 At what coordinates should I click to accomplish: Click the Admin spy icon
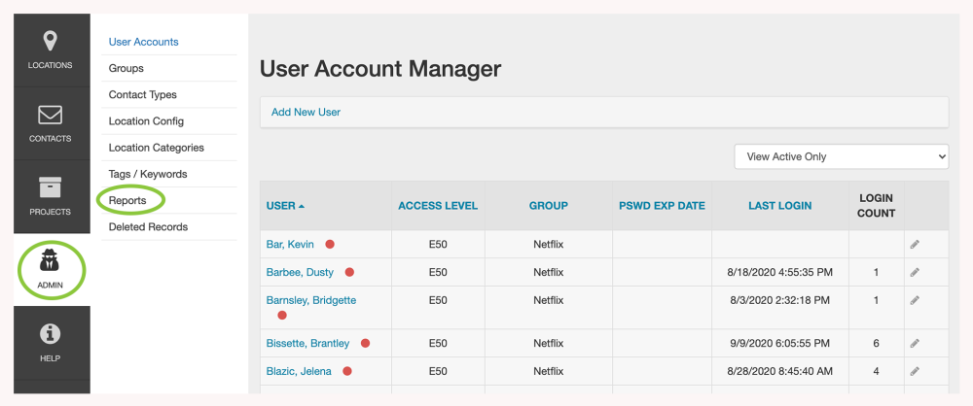(51, 260)
